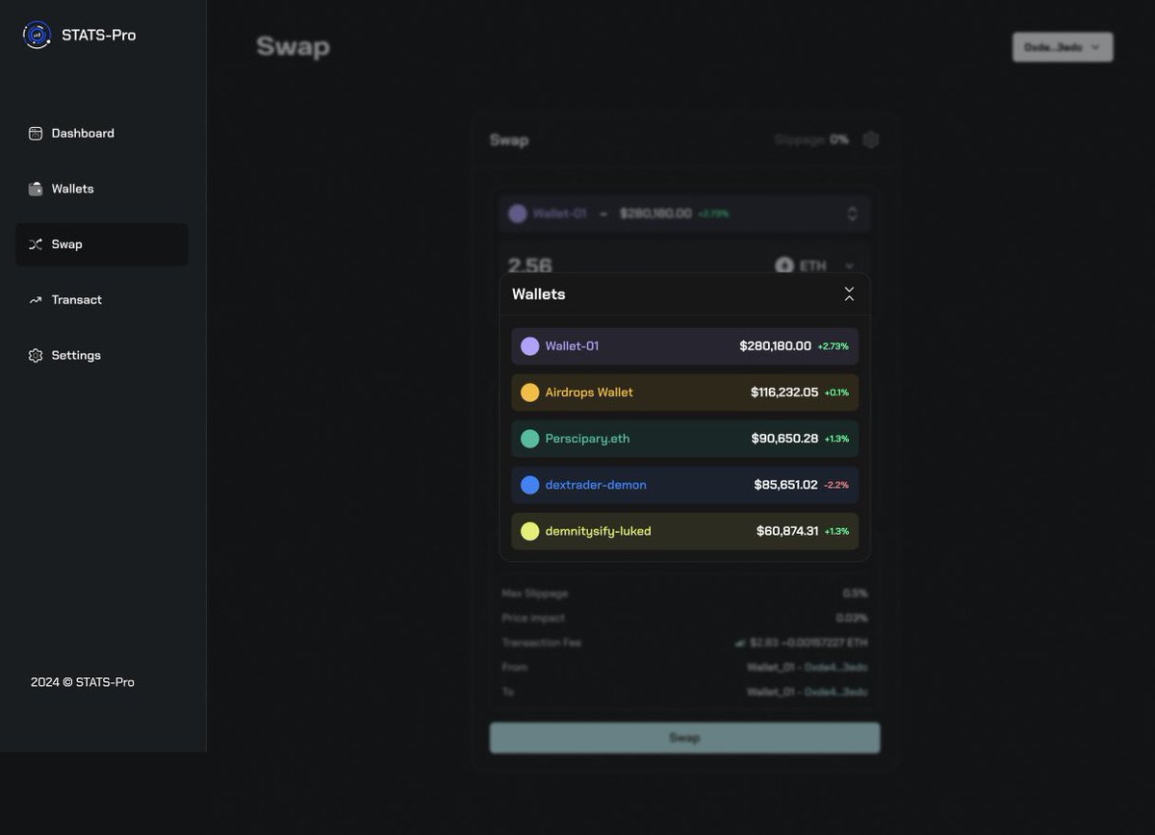
Task: Pick the dextrader-demon wallet
Action: 684,485
